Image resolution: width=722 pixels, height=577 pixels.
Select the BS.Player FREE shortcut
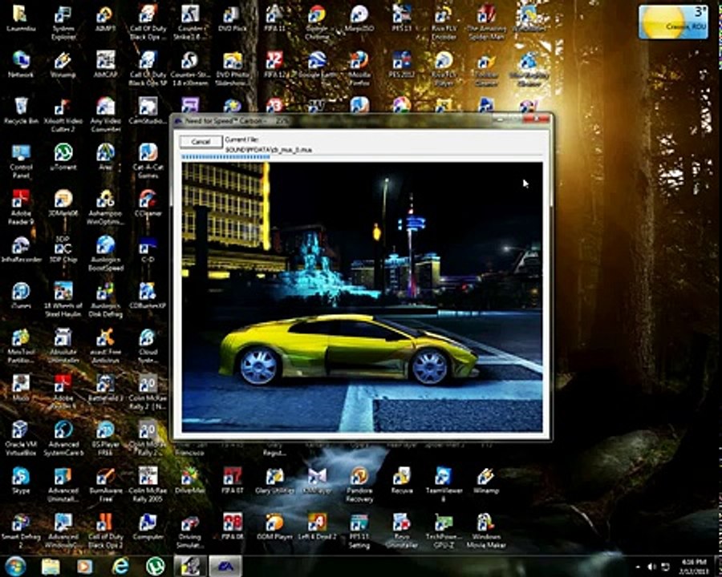105,438
